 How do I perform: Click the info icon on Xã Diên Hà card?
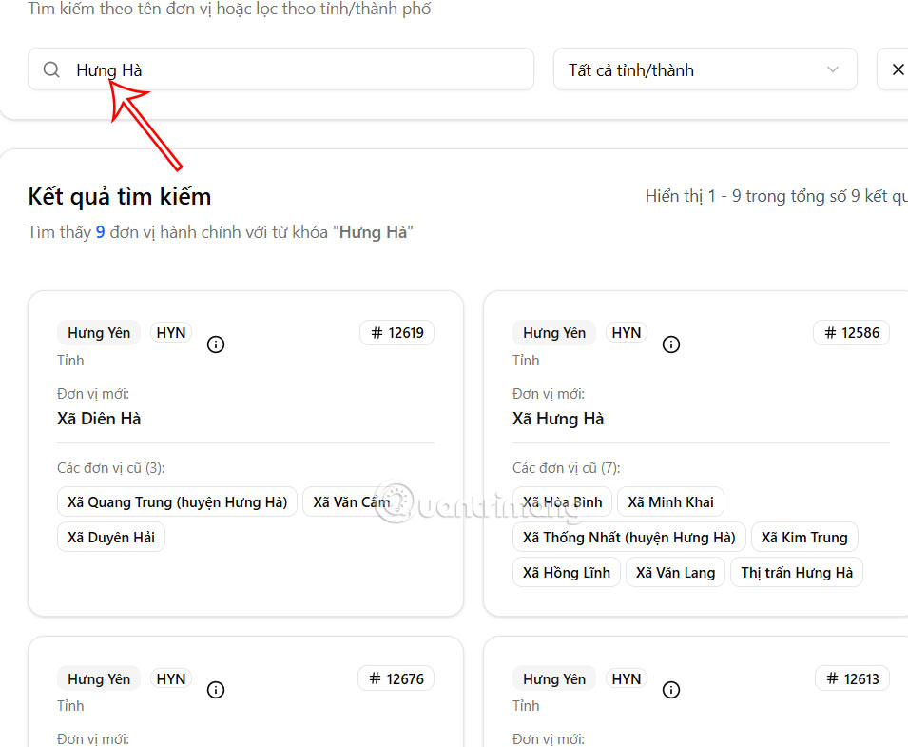coord(216,344)
